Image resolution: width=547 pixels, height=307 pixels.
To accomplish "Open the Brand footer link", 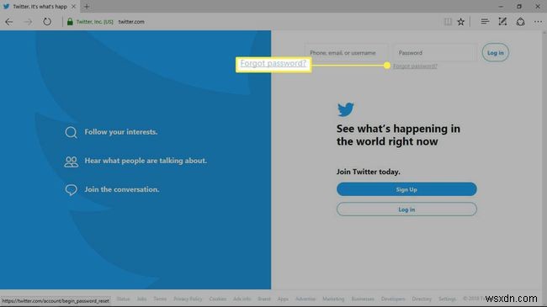I will pyautogui.click(x=264, y=299).
